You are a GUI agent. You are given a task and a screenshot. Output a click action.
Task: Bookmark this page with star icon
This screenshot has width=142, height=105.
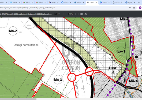point(134,8)
